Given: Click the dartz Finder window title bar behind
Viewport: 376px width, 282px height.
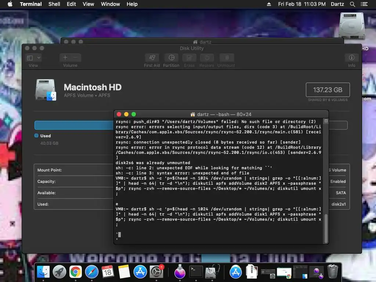Looking at the screenshot, I should pyautogui.click(x=202, y=41).
